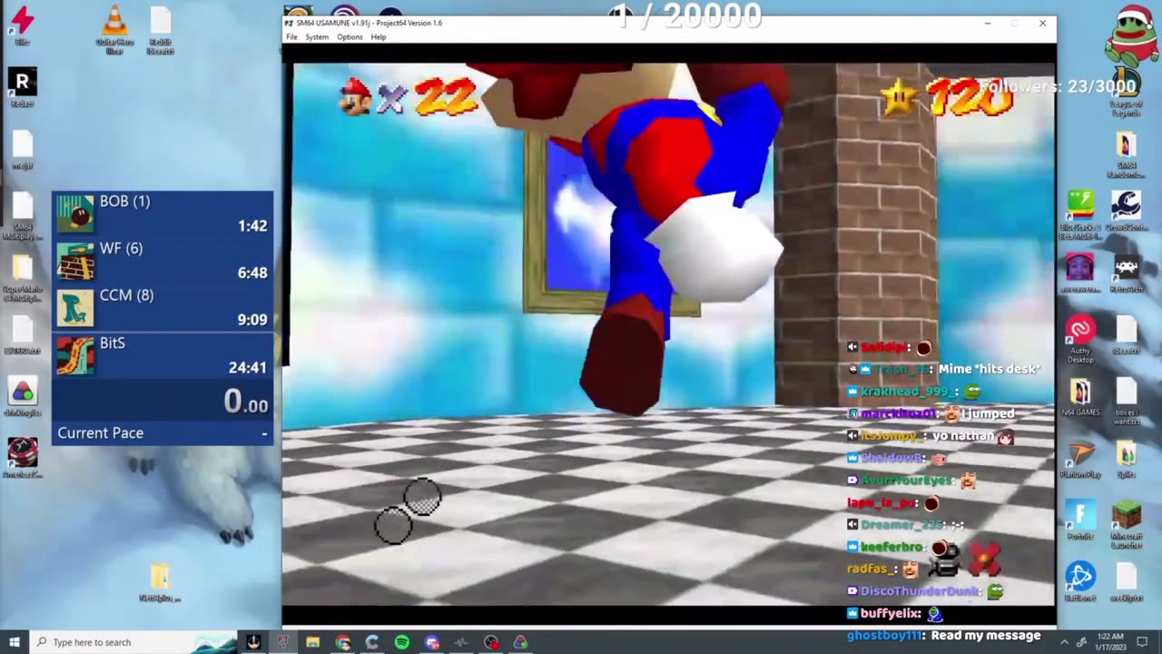This screenshot has width=1162, height=654.
Task: Open the Authy Desktop shortcut
Action: pyautogui.click(x=1080, y=339)
